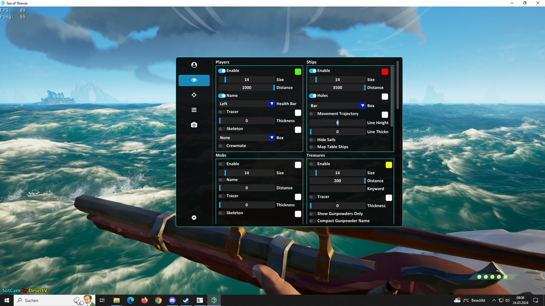The width and height of the screenshot is (545, 306).
Task: Enable Movement Trajectory option
Action: click(x=313, y=114)
